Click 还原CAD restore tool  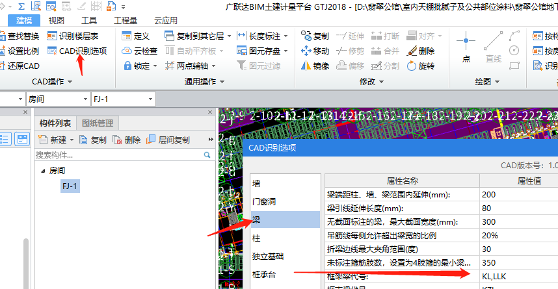[20, 66]
